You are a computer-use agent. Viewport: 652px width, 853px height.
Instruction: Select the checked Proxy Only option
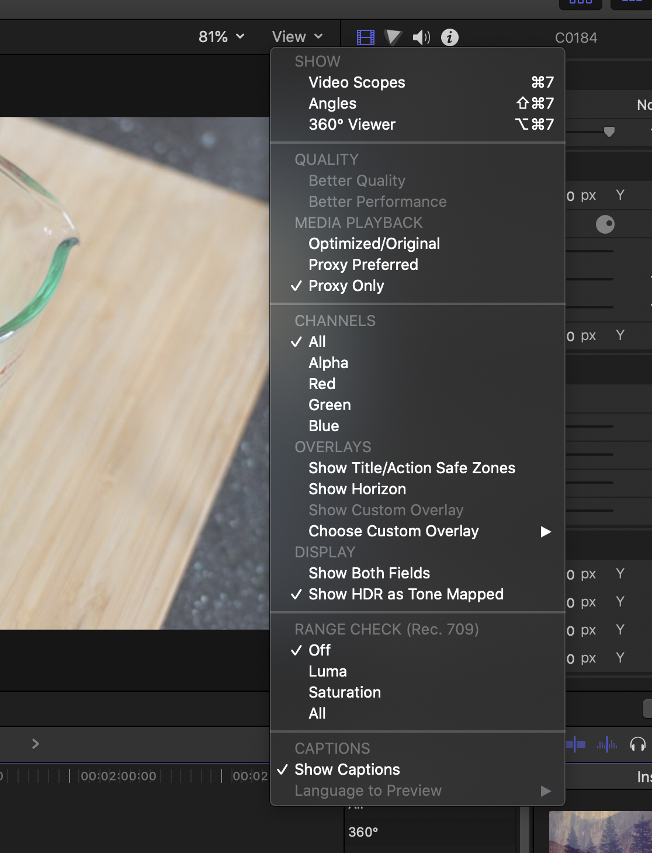[x=418, y=286]
